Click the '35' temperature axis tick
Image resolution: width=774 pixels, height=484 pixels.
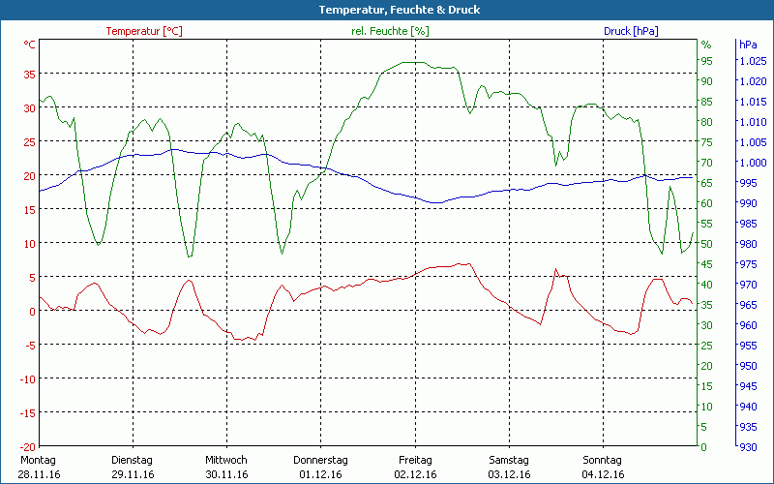click(x=30, y=75)
